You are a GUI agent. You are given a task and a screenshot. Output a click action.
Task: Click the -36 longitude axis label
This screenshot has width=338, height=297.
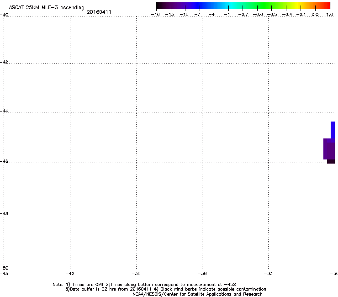[x=202, y=274]
